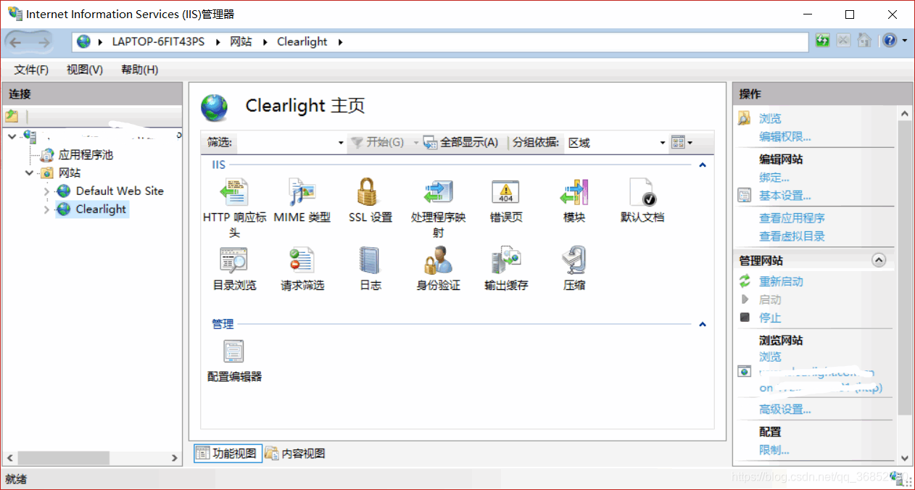Expand the Default Web Site tree node

pyautogui.click(x=46, y=191)
